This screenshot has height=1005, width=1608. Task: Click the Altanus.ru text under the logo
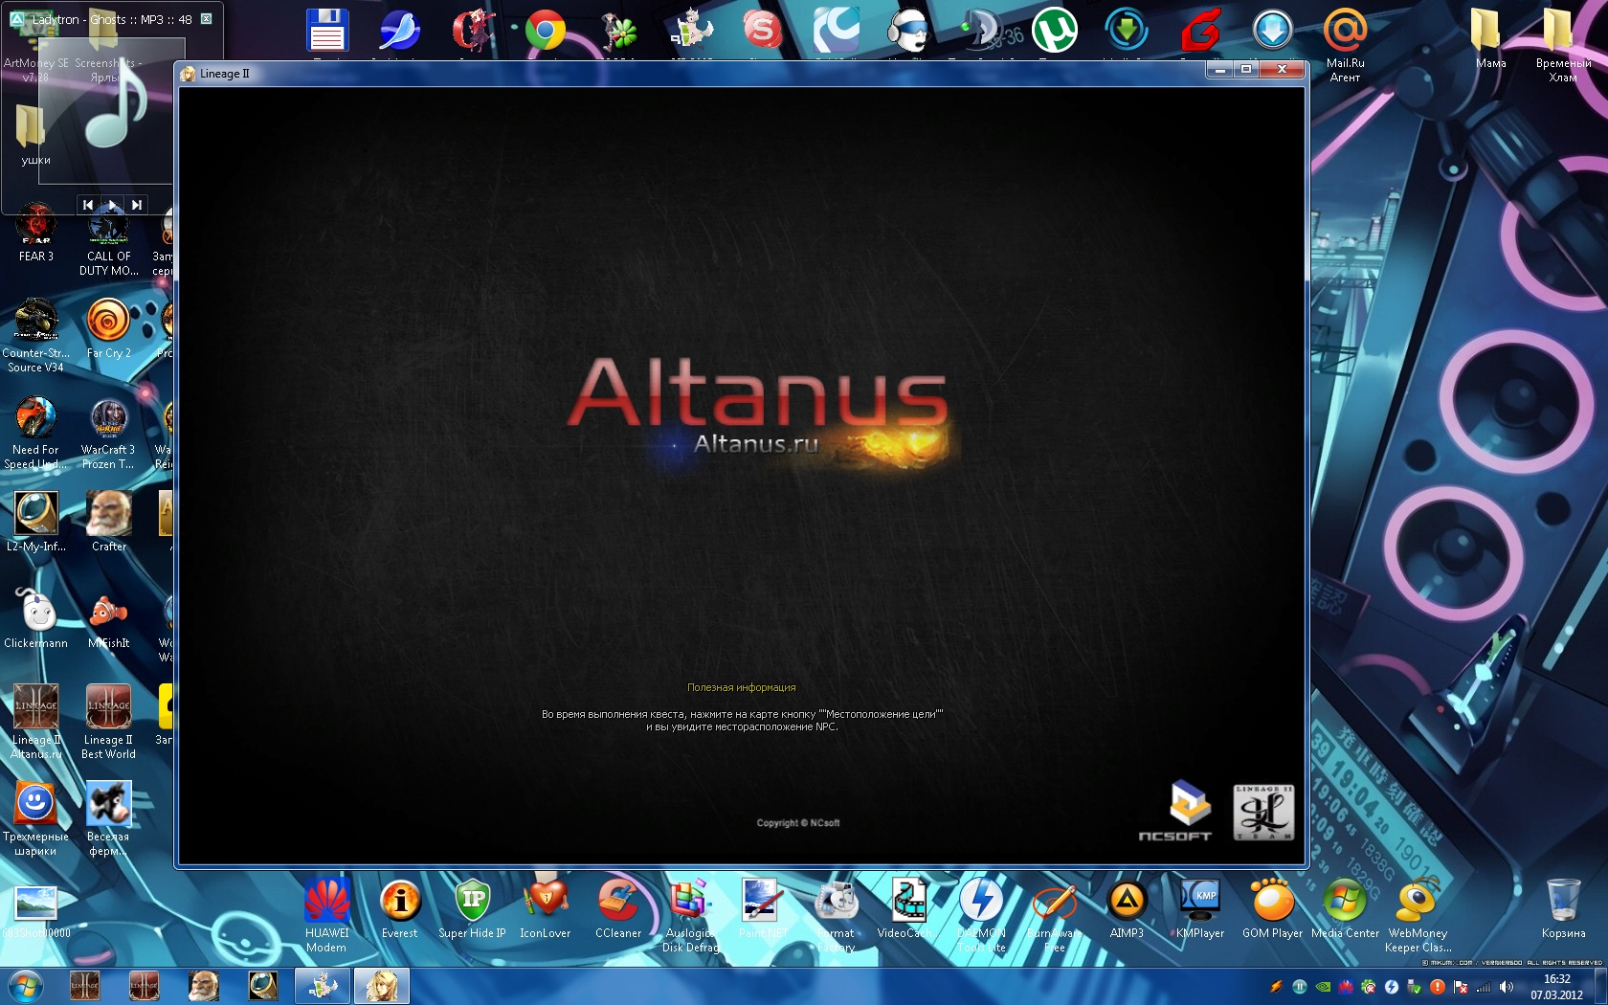point(756,443)
